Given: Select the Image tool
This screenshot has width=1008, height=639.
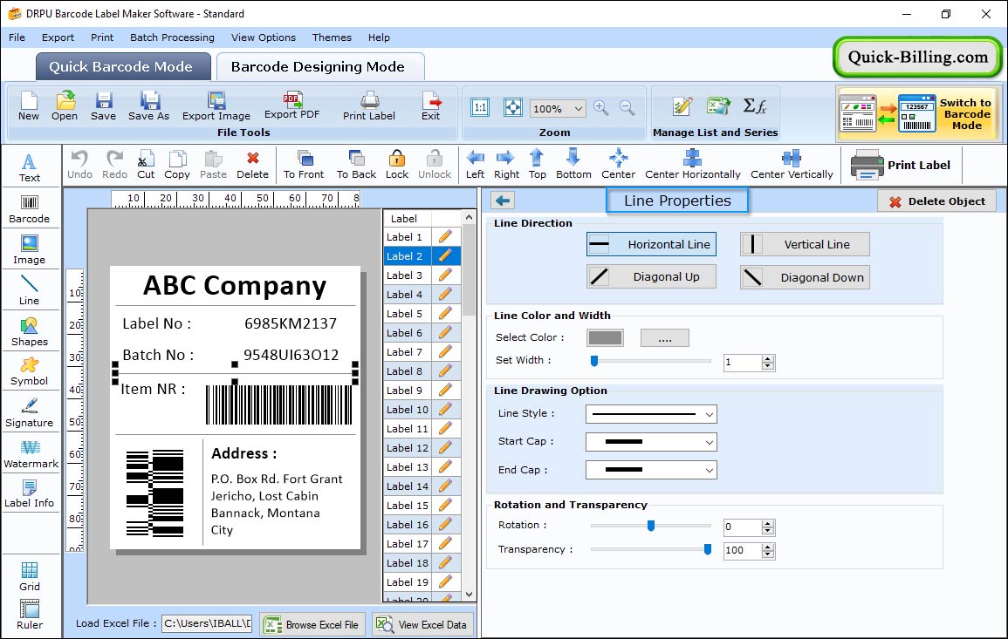Looking at the screenshot, I should point(29,250).
